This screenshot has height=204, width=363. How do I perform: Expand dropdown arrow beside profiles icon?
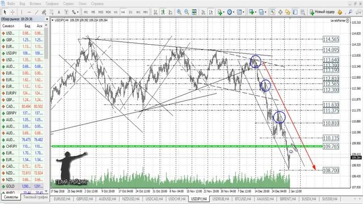pos(265,12)
